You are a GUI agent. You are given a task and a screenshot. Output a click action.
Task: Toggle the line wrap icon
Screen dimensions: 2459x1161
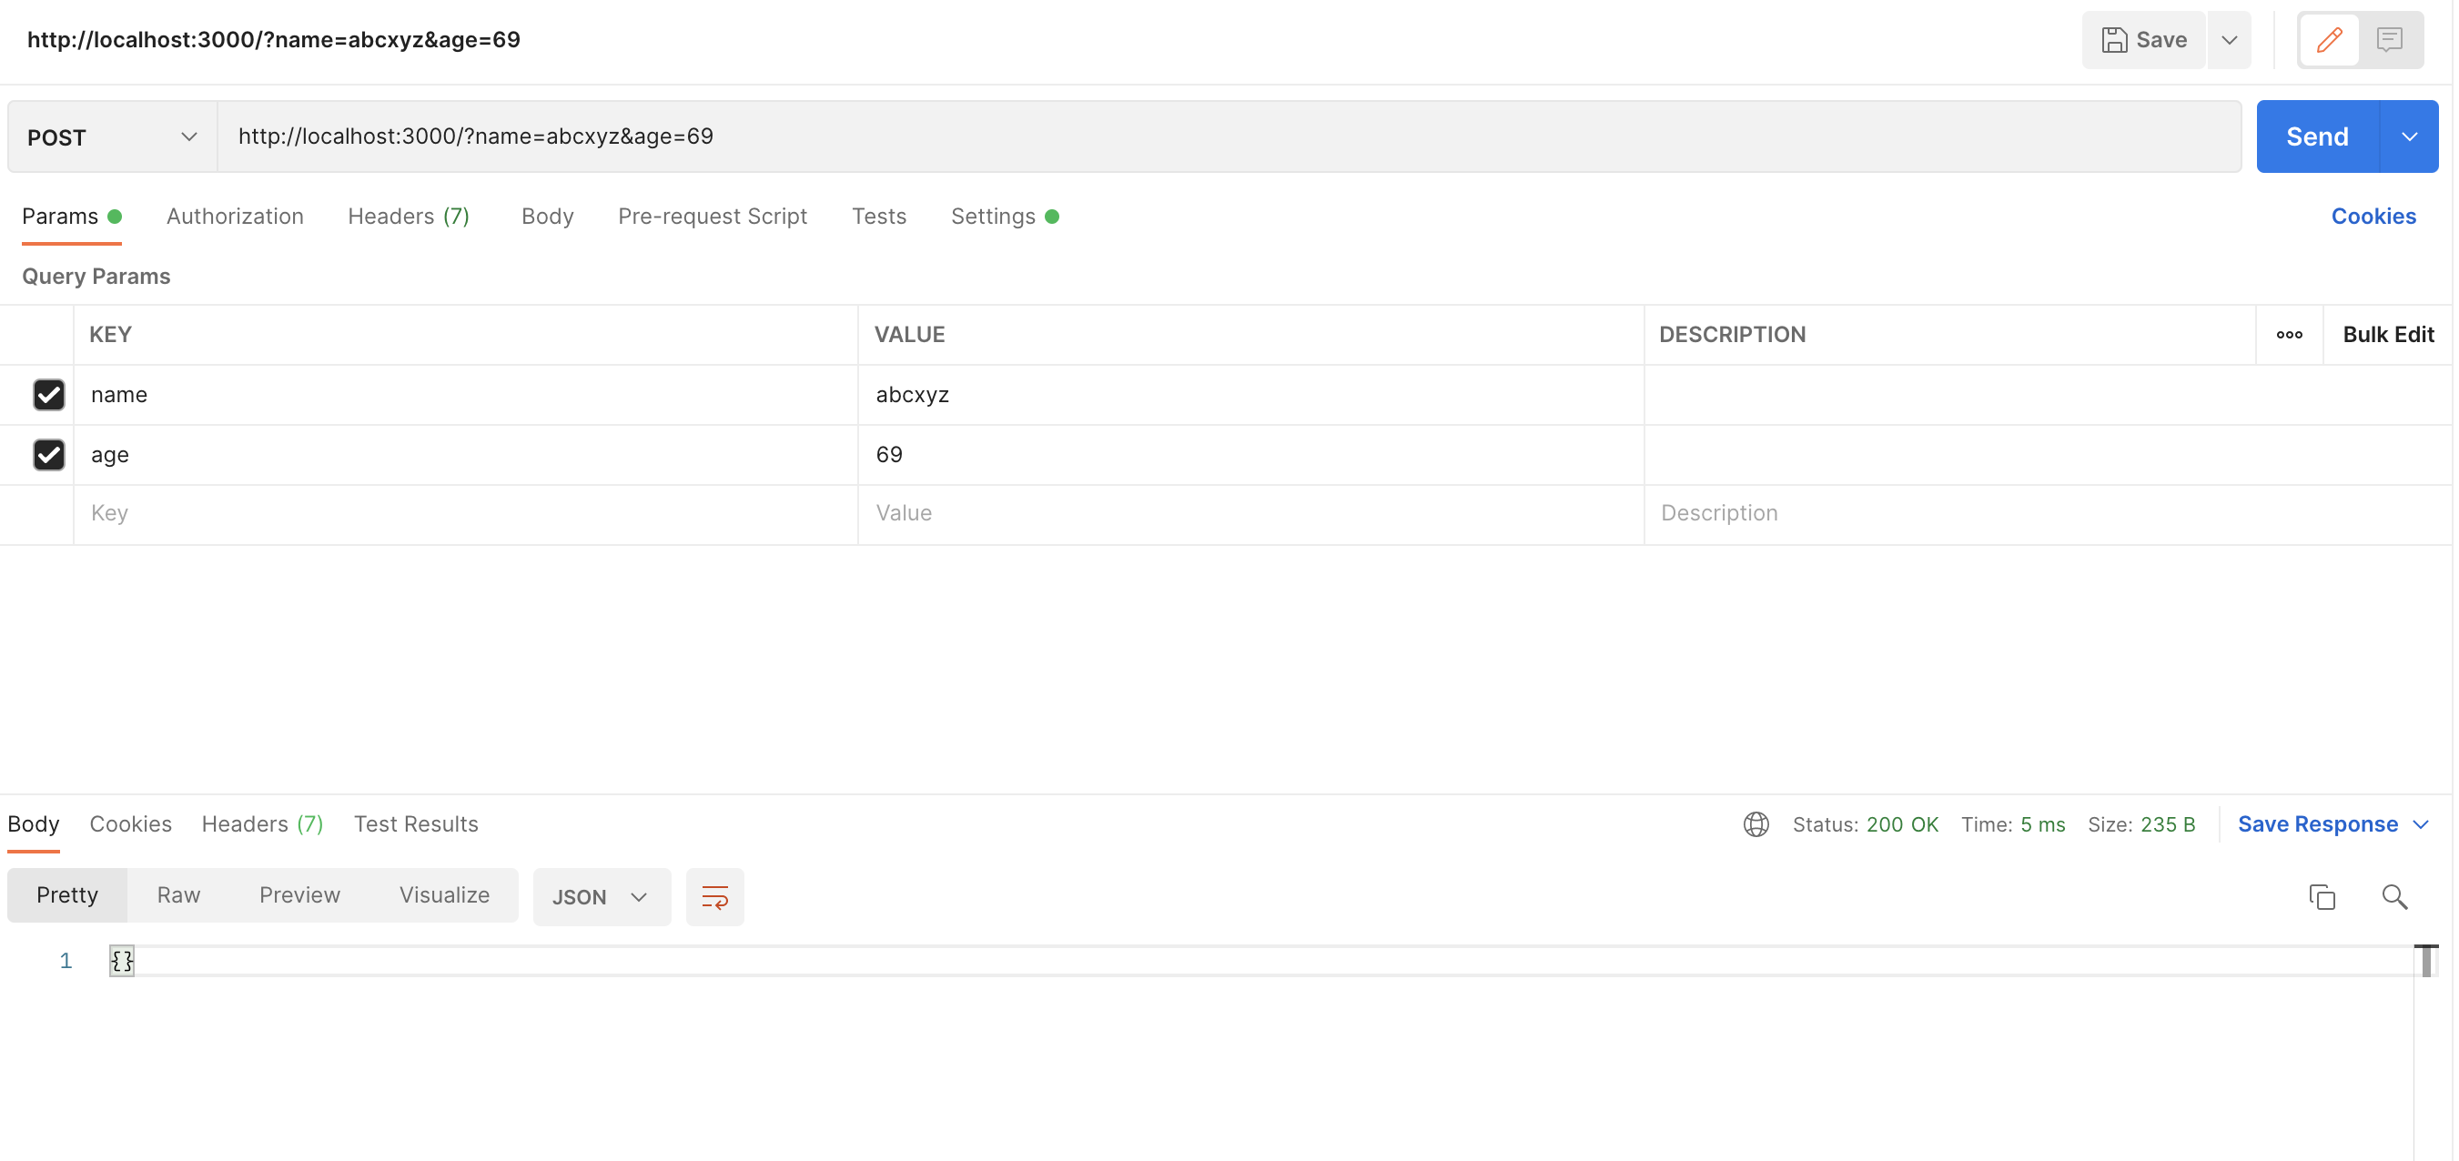coord(715,897)
